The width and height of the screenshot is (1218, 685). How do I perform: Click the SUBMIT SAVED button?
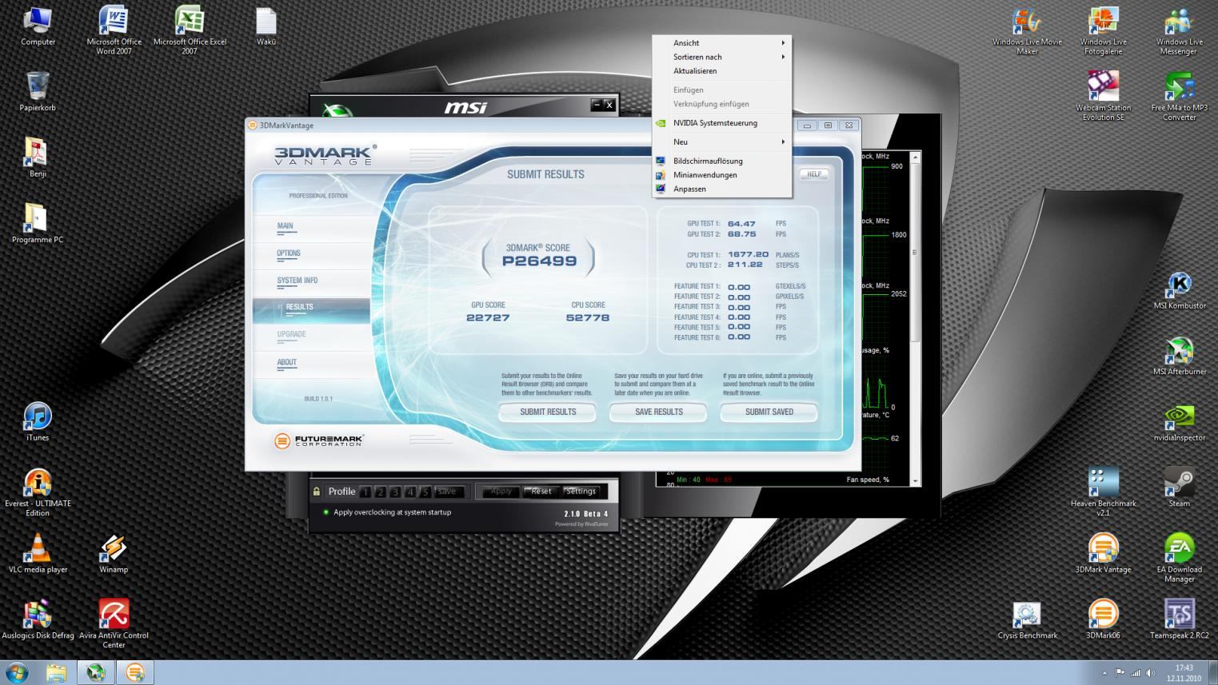click(x=769, y=412)
